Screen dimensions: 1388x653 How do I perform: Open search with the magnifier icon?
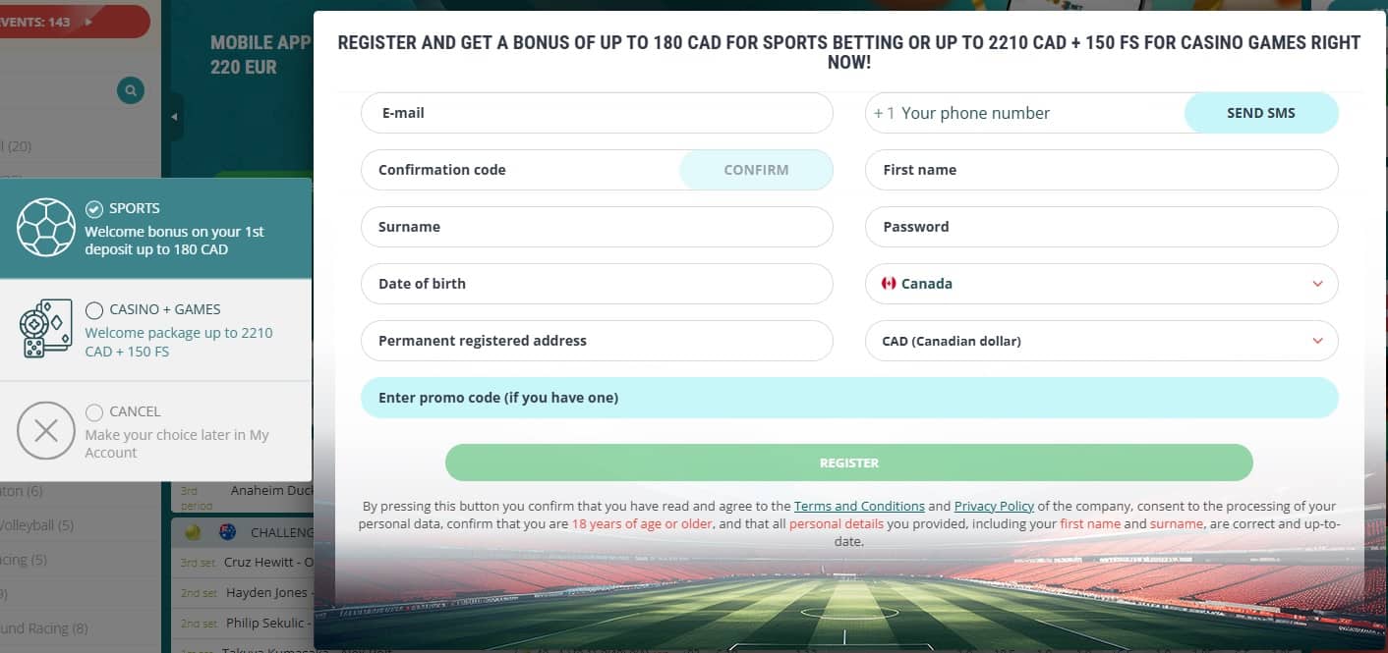pos(130,89)
